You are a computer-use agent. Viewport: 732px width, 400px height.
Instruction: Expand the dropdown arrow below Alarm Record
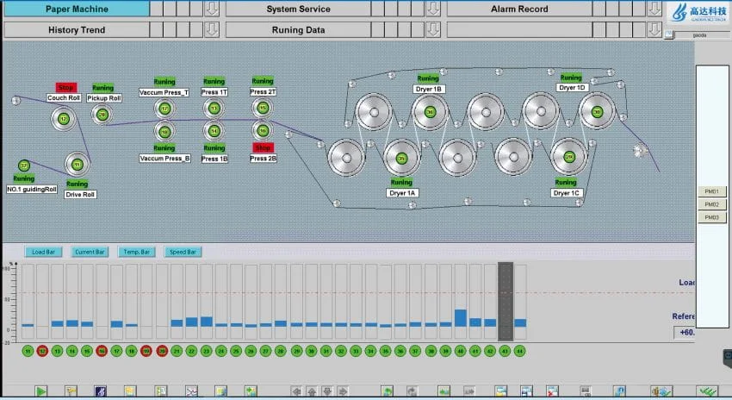[x=654, y=30]
